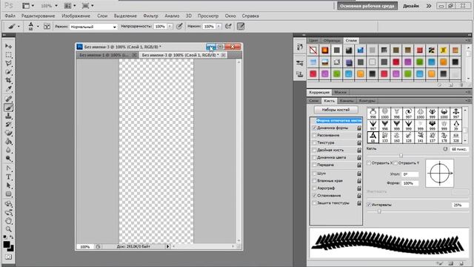Open the brush preset picker arrow
Screen dimensions: 474x267
click(38, 27)
